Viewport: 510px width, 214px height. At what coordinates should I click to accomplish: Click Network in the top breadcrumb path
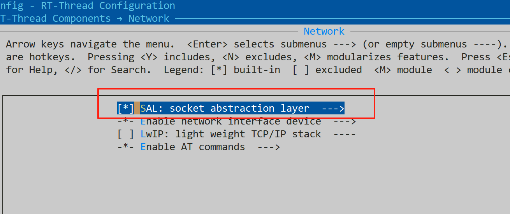149,18
